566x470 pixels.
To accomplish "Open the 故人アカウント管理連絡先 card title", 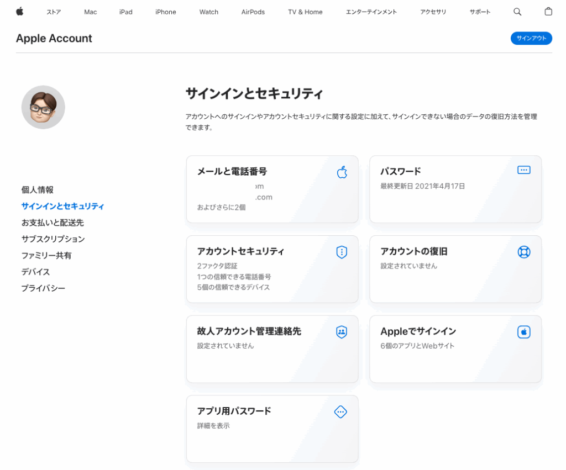I will pyautogui.click(x=249, y=331).
